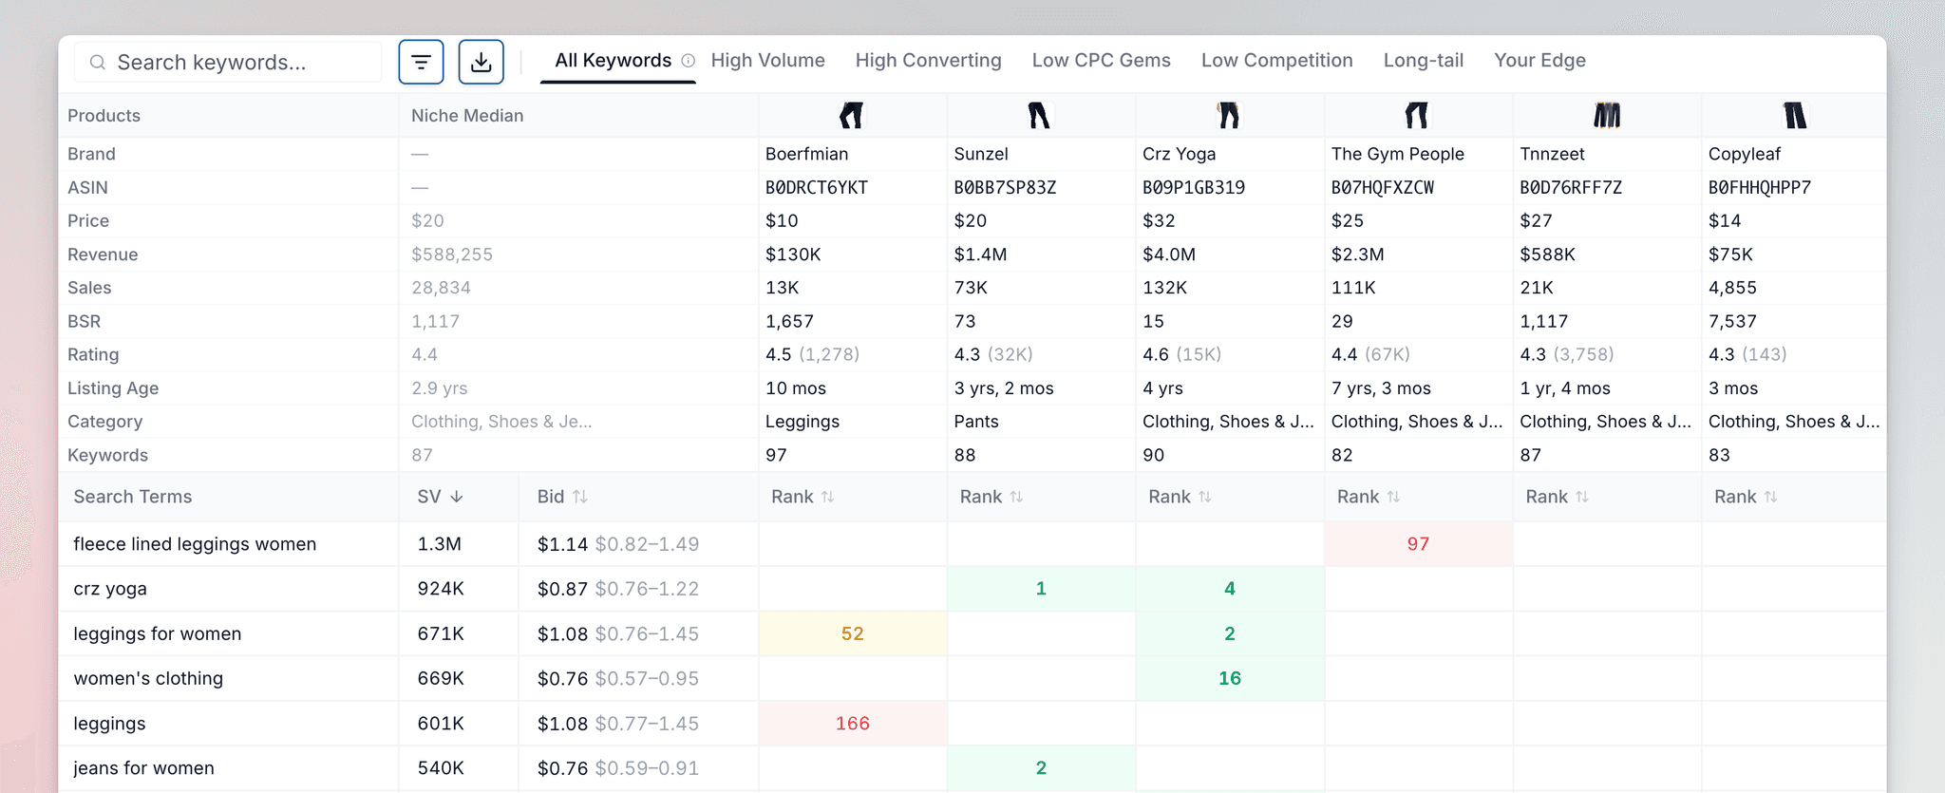This screenshot has width=1945, height=793.
Task: Sort Rank column for The Gym People
Action: point(1393,497)
